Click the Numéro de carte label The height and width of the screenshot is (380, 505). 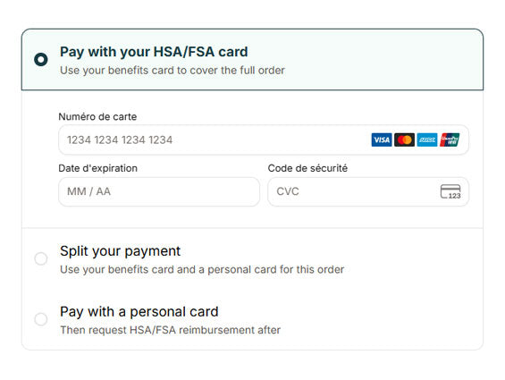(97, 116)
